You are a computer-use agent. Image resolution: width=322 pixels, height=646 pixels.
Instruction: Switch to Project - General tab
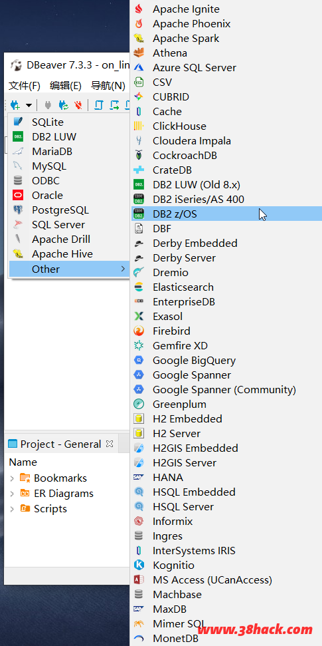click(60, 444)
